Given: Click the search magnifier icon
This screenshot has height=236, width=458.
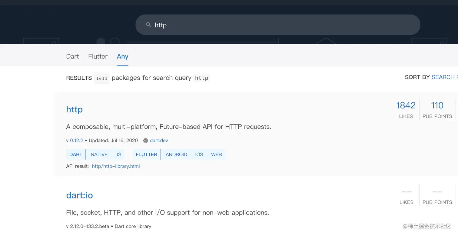Looking at the screenshot, I should (148, 25).
